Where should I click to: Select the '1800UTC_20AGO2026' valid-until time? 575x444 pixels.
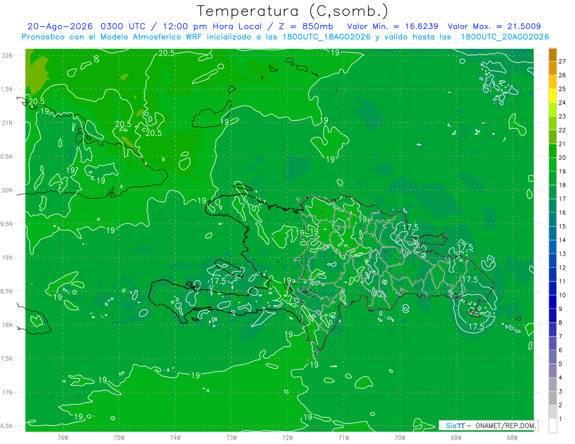point(505,37)
